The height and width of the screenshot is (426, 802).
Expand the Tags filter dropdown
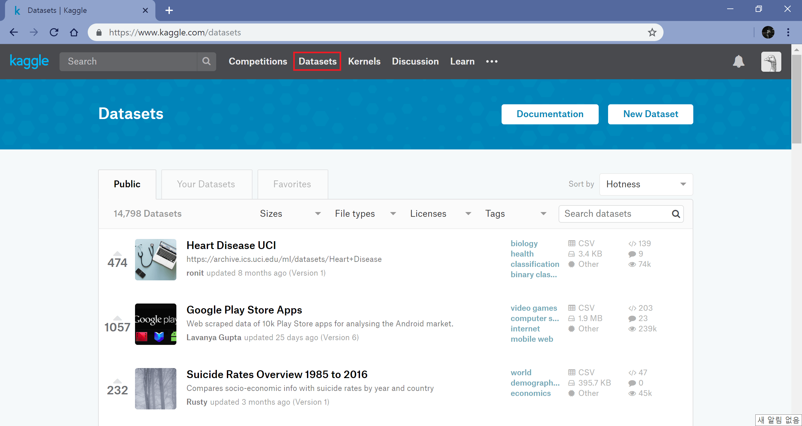[516, 214]
